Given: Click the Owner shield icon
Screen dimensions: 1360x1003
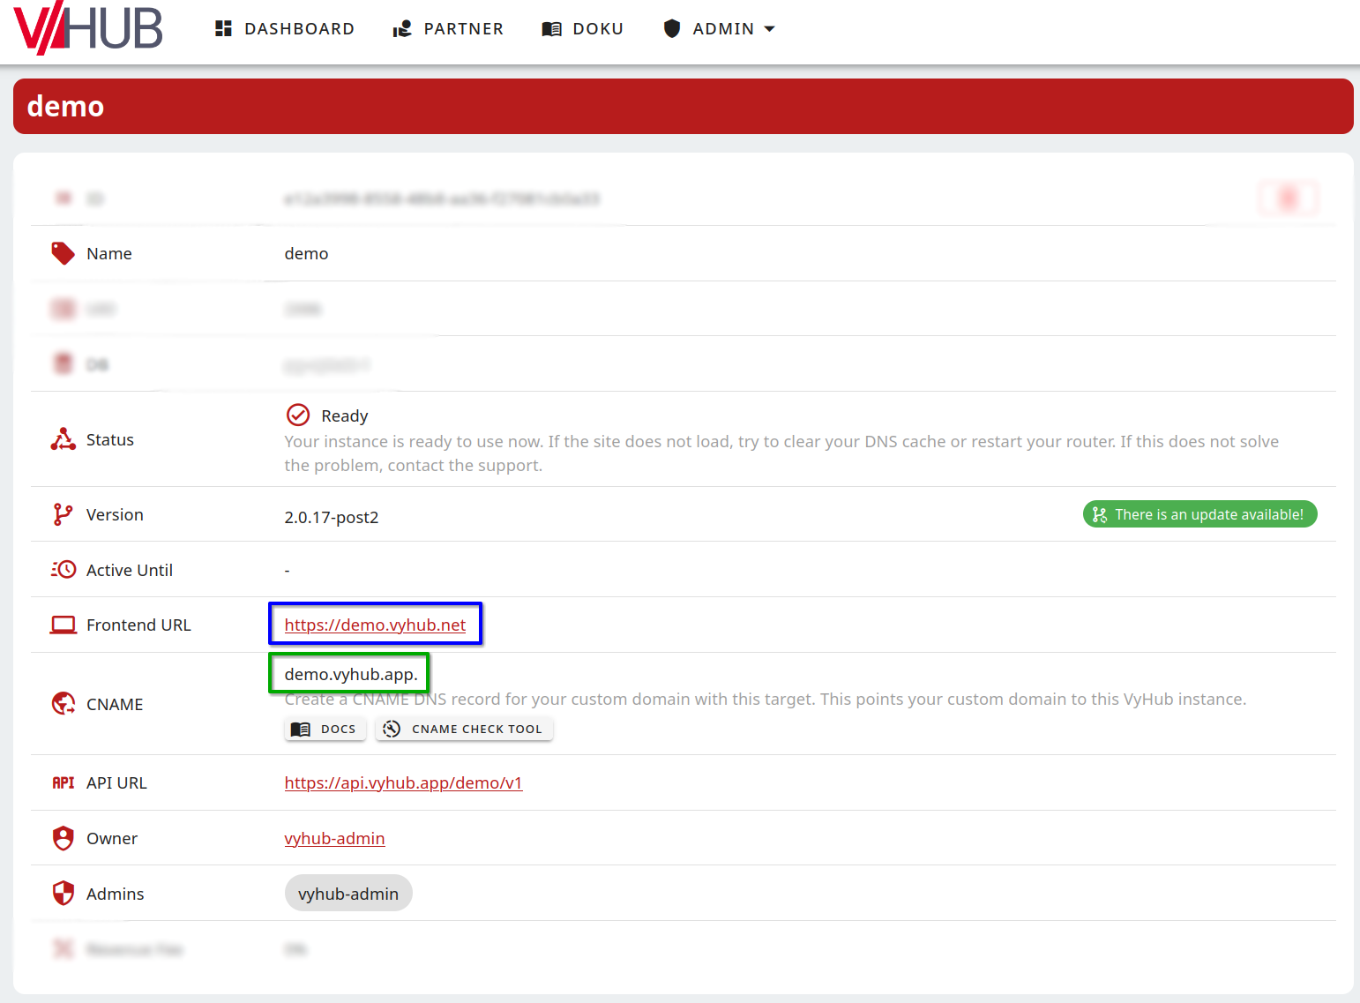Looking at the screenshot, I should [x=63, y=838].
